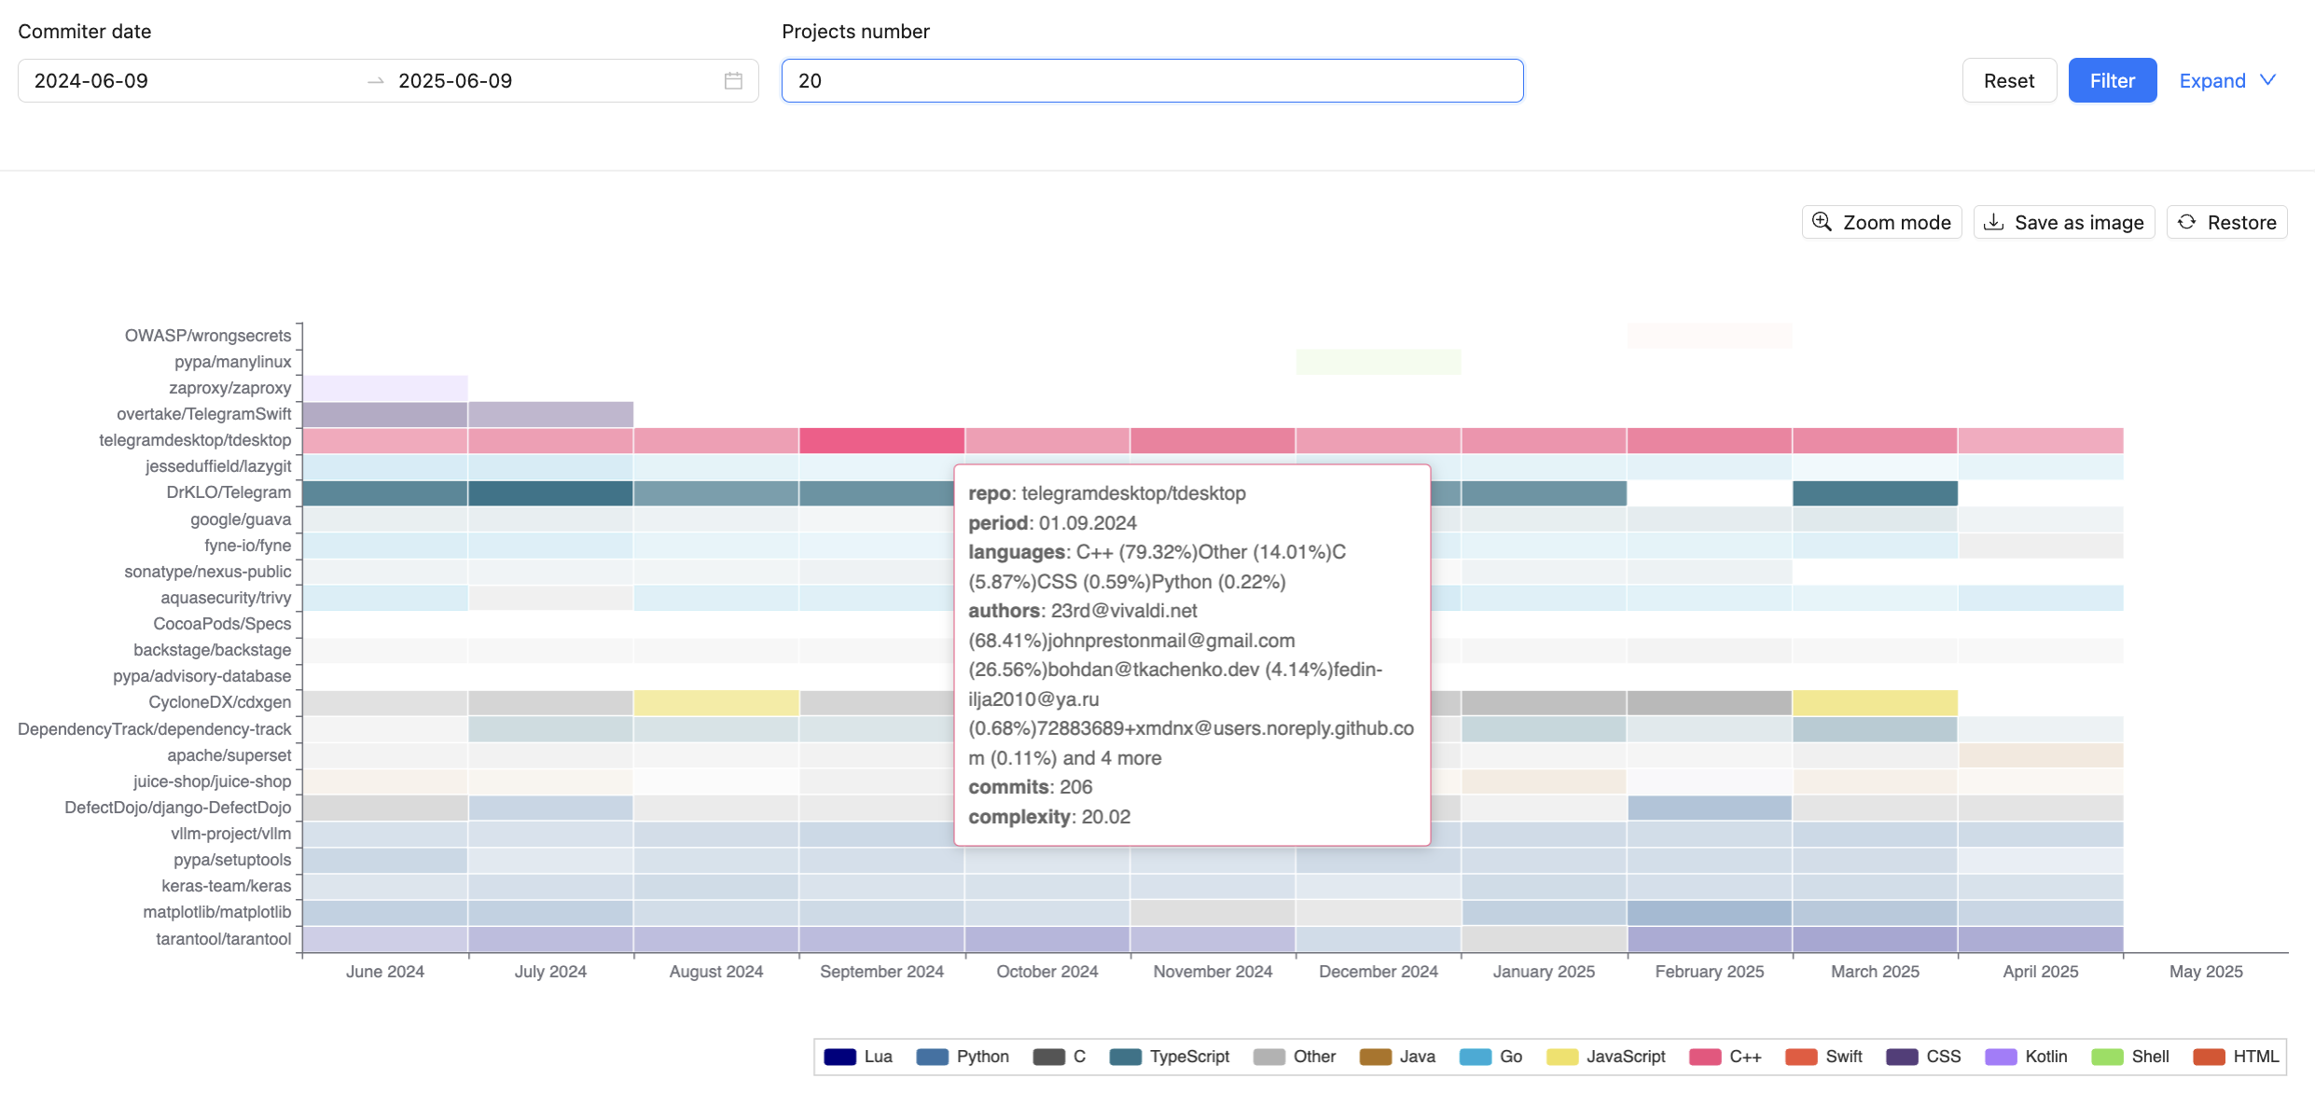Toggle Kotlin legend entry
Screen dimensions: 2315x1106
[2026, 1057]
